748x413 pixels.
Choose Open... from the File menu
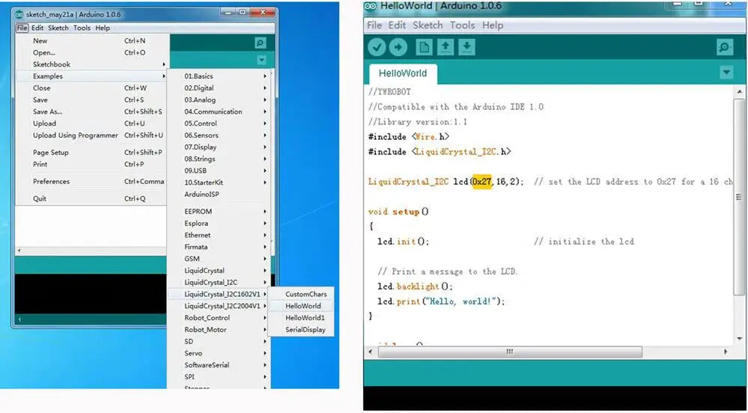[x=91, y=52]
